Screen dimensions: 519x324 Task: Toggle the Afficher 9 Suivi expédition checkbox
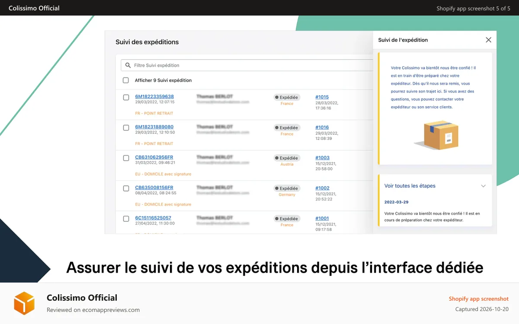pos(126,80)
